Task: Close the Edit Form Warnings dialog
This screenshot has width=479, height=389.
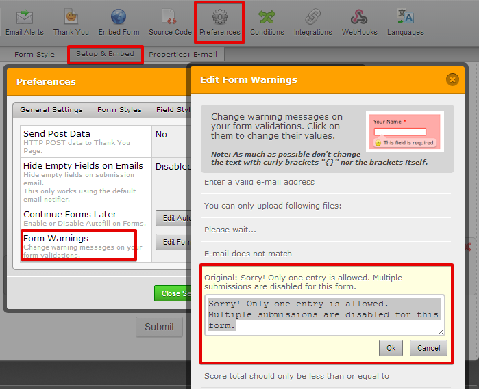Action: (452, 79)
